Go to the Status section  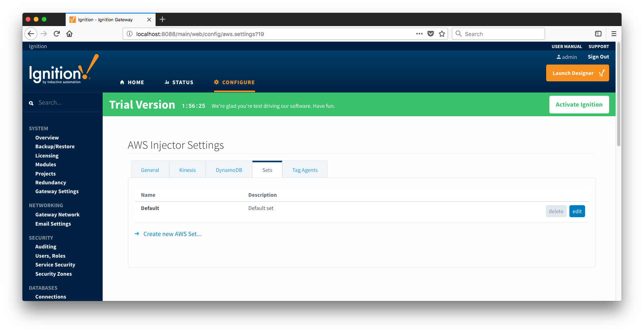point(179,82)
